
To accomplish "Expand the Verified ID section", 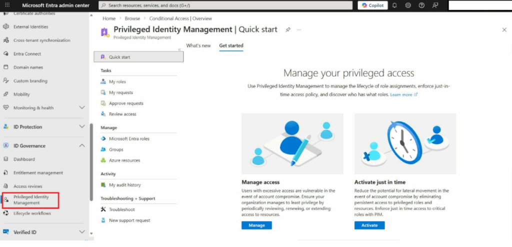I will (82, 232).
